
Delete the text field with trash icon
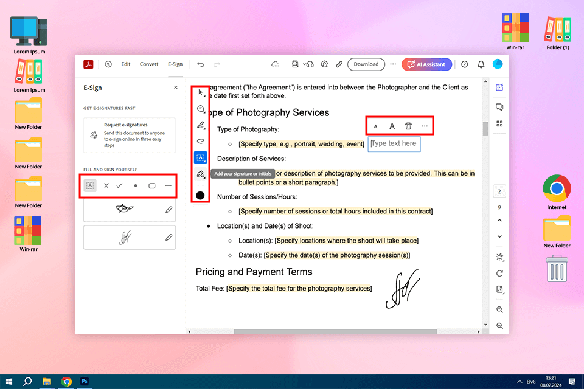(x=408, y=126)
